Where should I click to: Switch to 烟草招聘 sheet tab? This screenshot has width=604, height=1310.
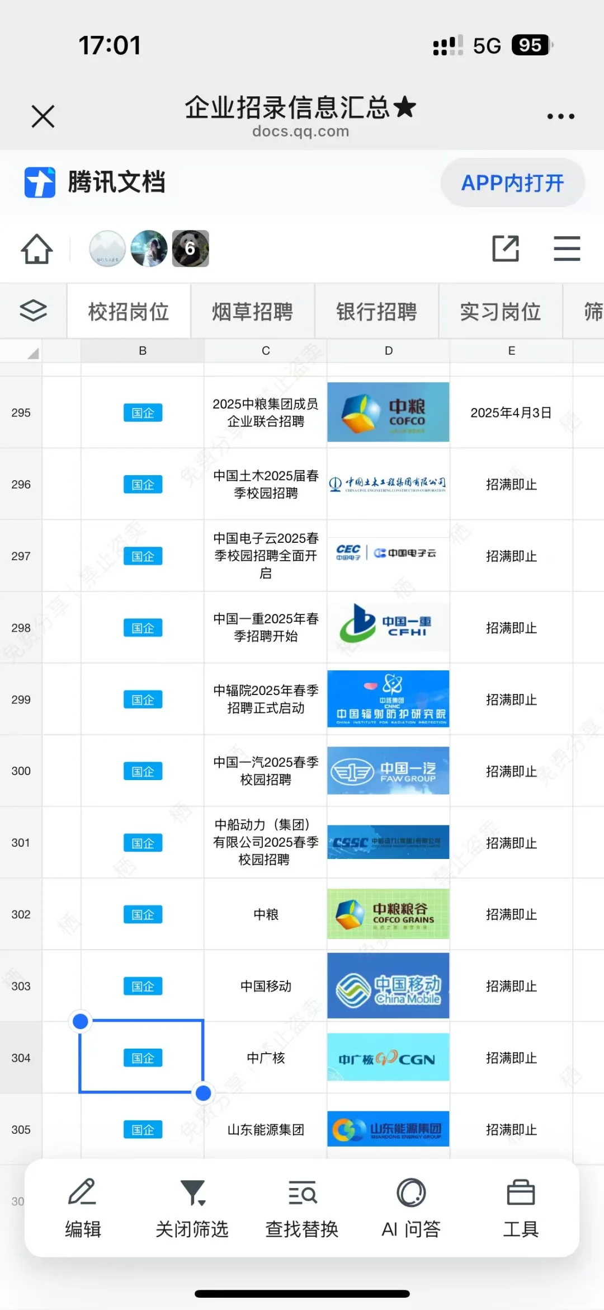(253, 311)
